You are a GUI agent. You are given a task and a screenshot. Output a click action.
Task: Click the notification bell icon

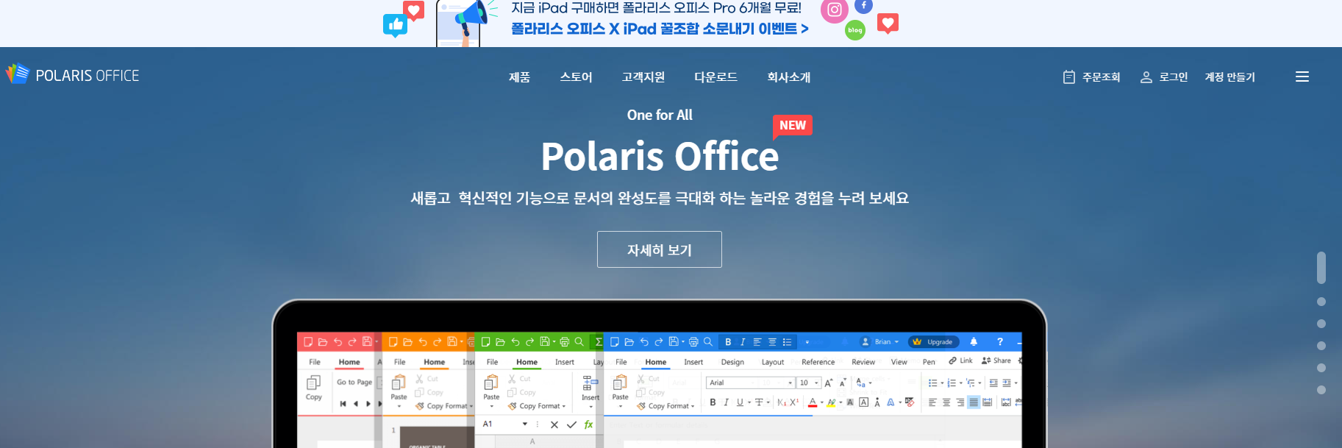pyautogui.click(x=974, y=342)
